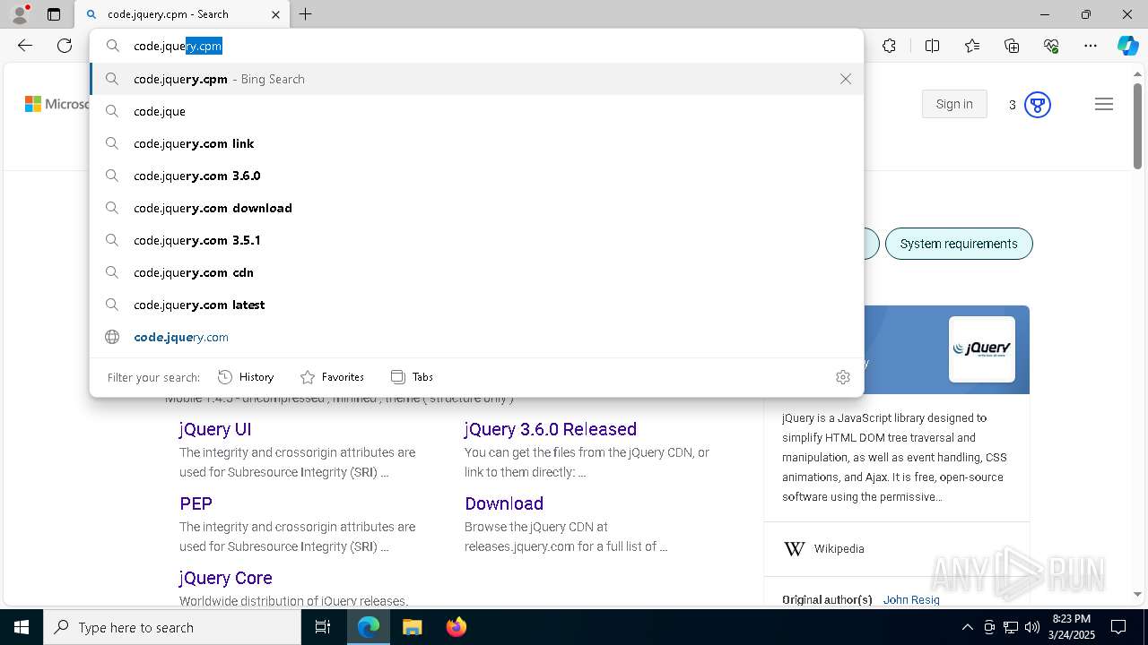Click the System requirements chip

click(959, 244)
